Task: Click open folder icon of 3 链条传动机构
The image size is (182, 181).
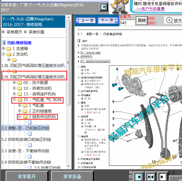Action: pyautogui.click(x=25, y=117)
